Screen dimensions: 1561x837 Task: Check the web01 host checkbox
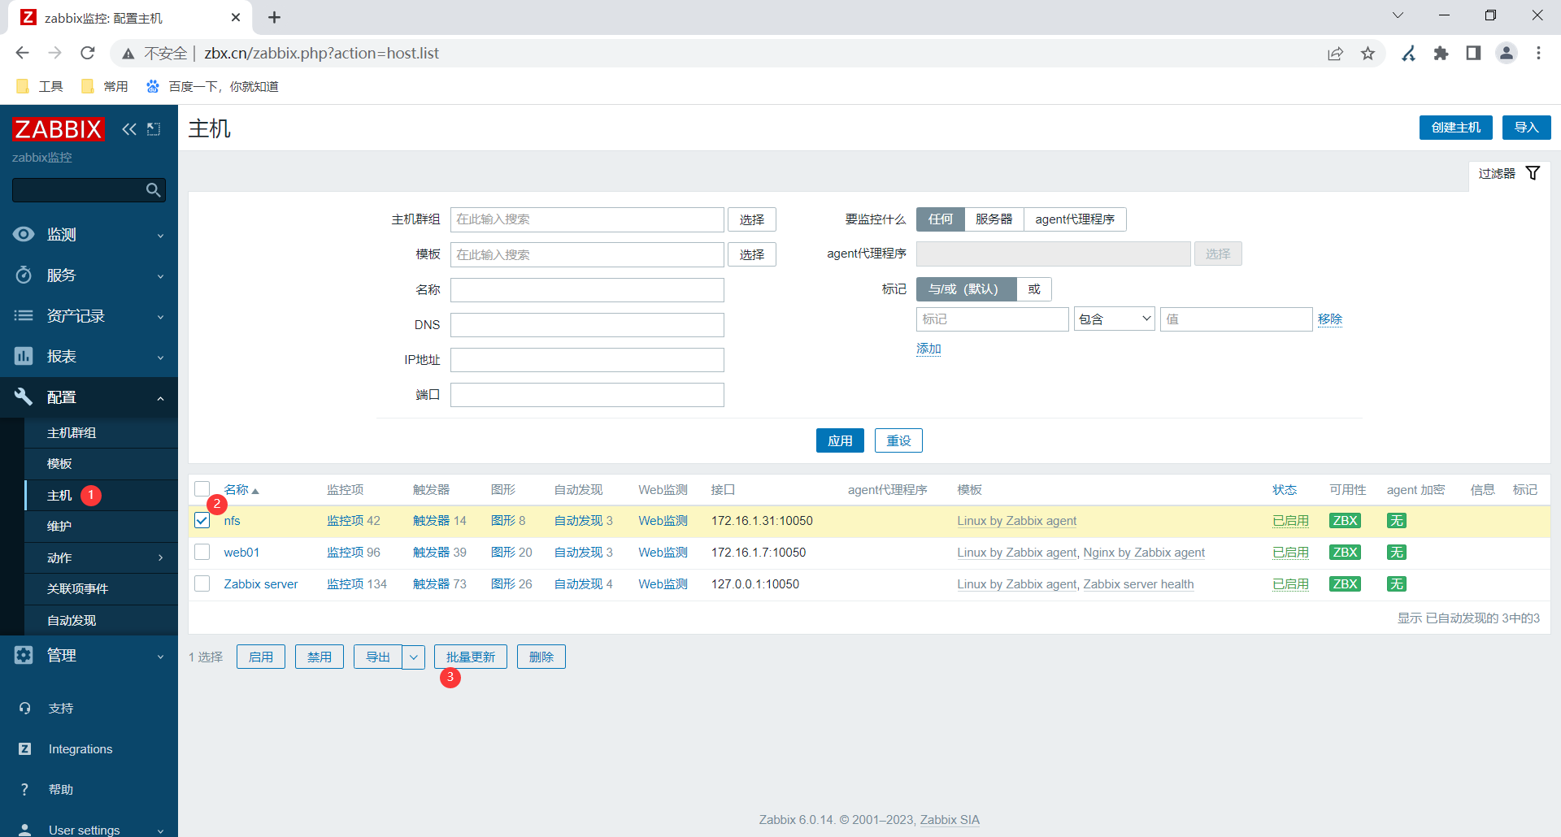202,553
